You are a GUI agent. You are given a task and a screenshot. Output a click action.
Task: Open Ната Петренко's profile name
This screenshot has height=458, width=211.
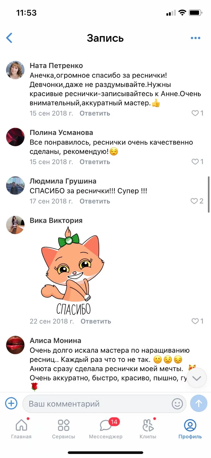pyautogui.click(x=56, y=66)
